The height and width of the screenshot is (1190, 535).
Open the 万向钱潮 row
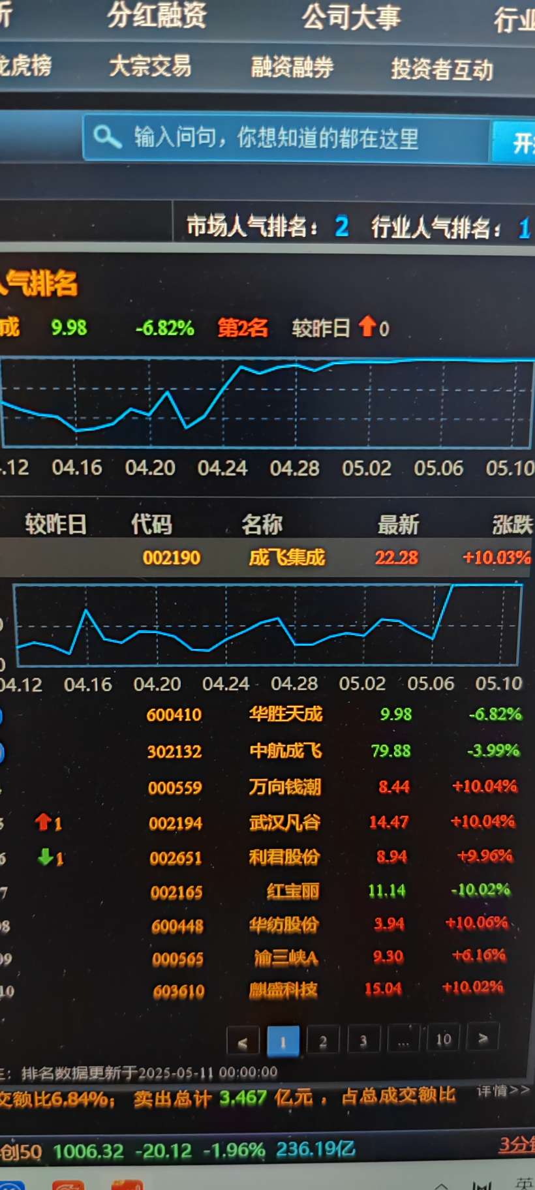[x=285, y=787]
